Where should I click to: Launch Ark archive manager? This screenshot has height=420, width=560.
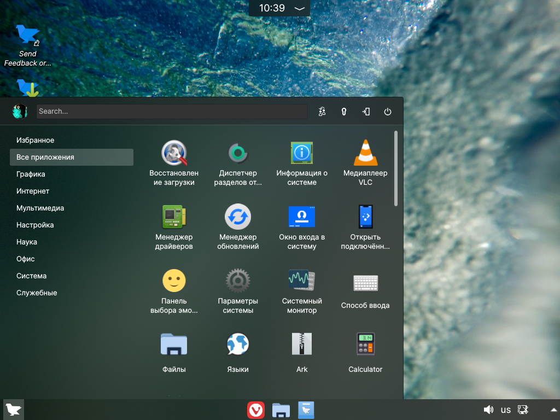[x=302, y=353]
